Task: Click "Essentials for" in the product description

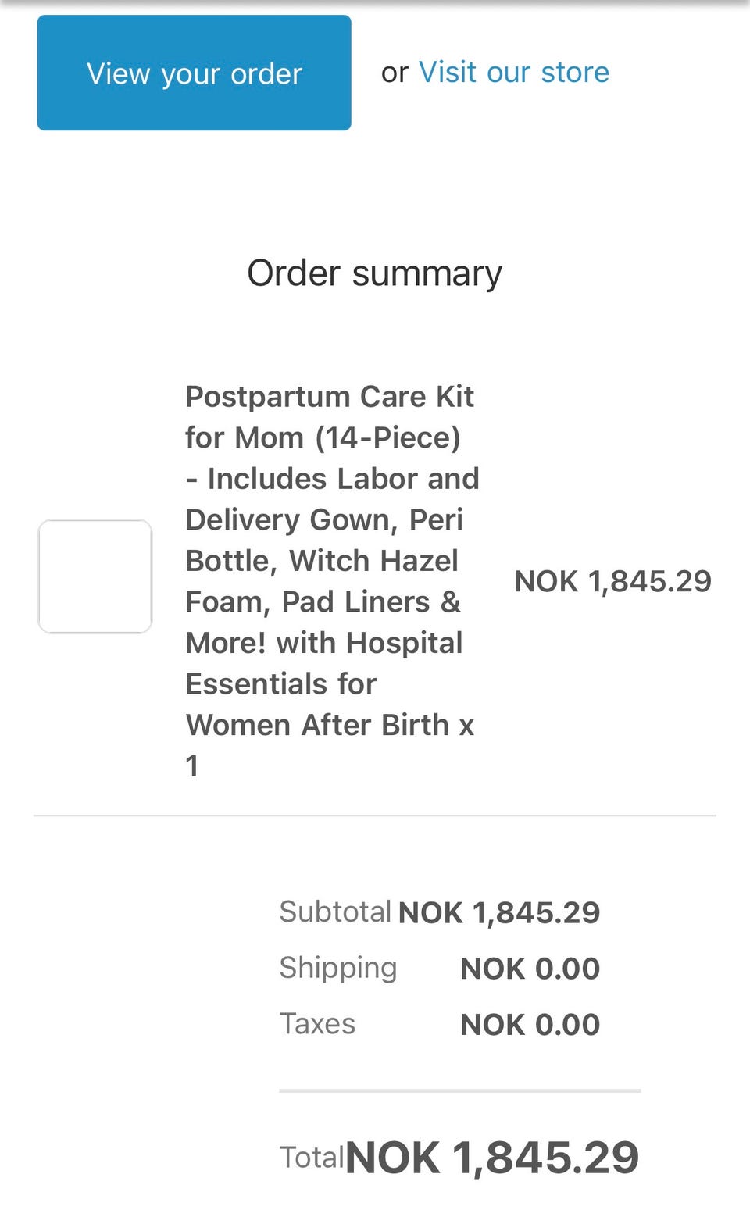Action: (281, 684)
